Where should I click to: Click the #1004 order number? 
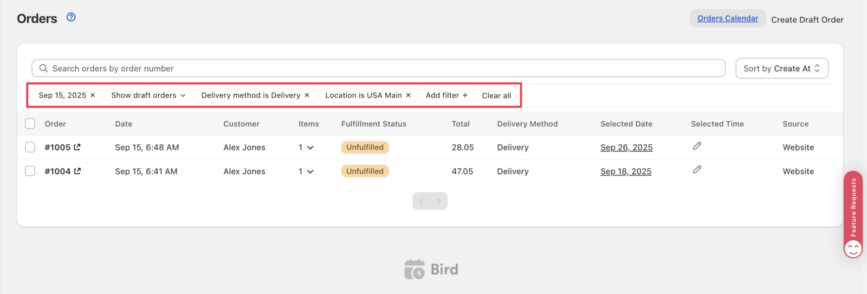(x=57, y=171)
